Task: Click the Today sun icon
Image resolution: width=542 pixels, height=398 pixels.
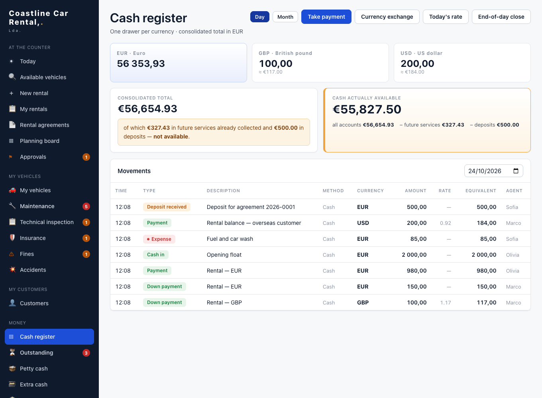Action: 12,61
